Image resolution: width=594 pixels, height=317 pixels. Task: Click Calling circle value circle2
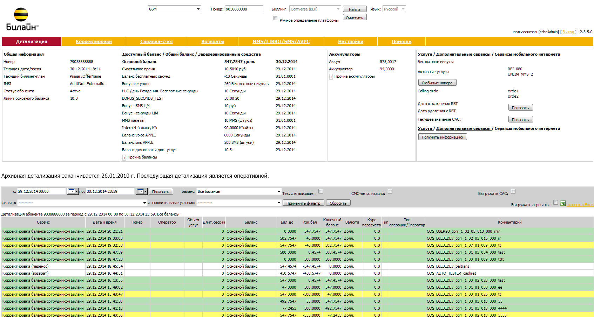(x=513, y=96)
